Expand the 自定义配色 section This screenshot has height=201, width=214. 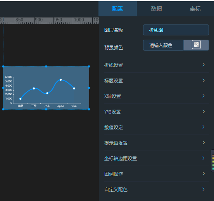click(x=157, y=189)
